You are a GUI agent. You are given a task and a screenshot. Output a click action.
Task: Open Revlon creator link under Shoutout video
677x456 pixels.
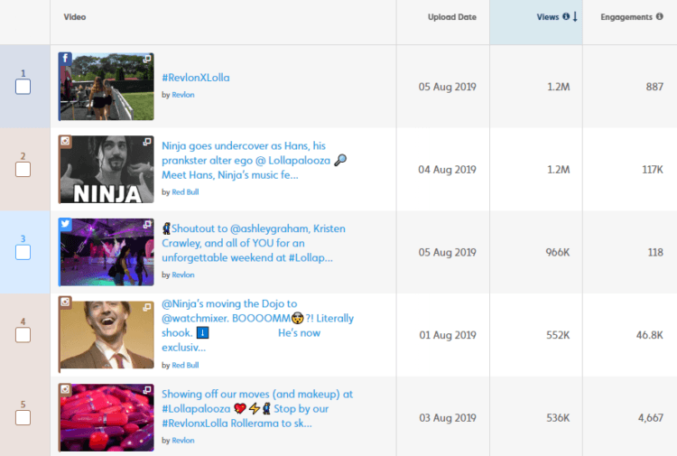183,275
